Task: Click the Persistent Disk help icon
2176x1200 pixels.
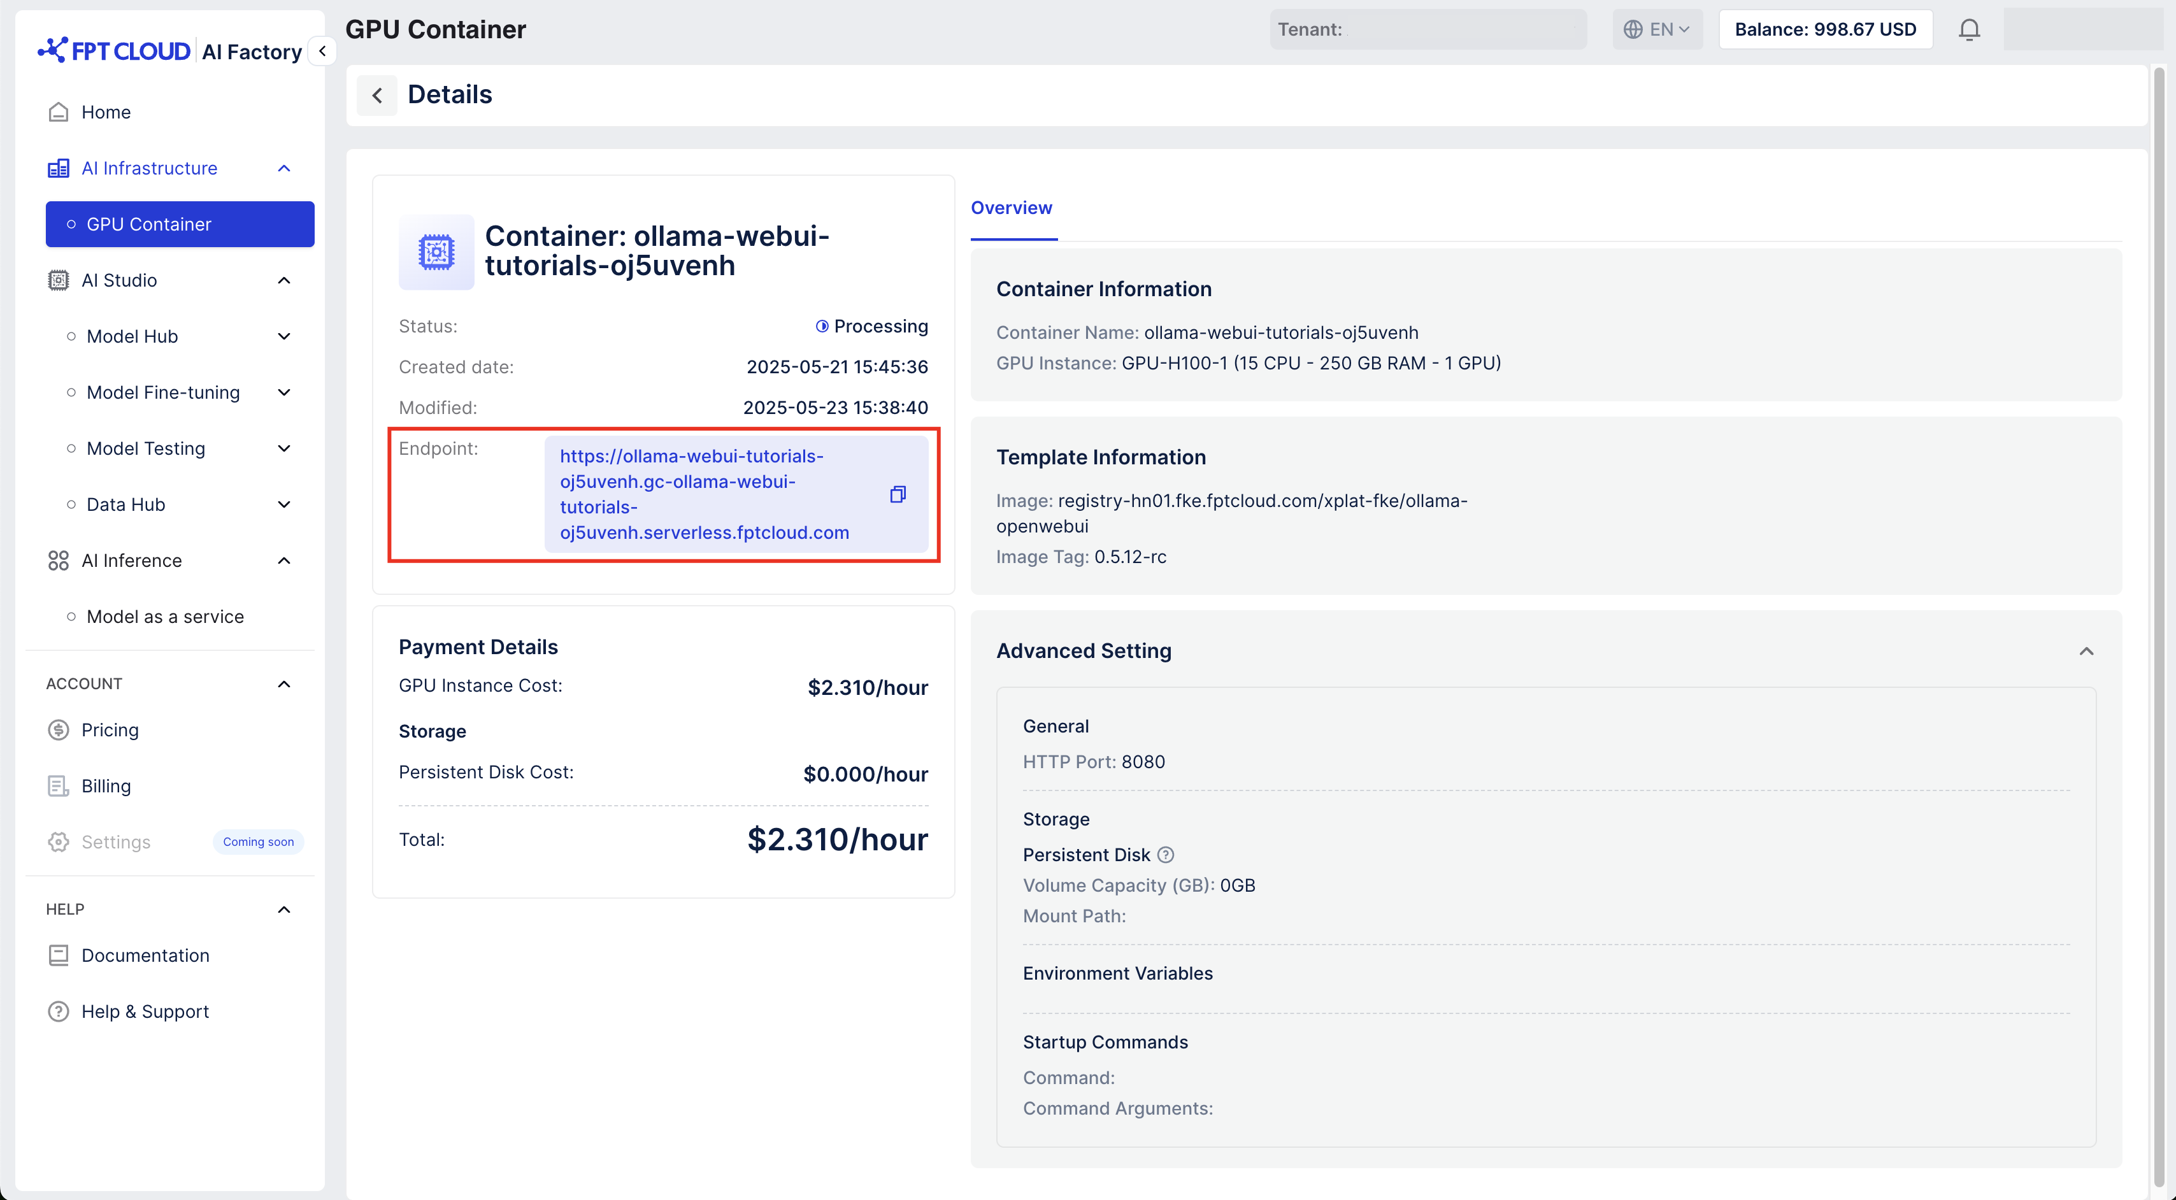Action: coord(1166,855)
